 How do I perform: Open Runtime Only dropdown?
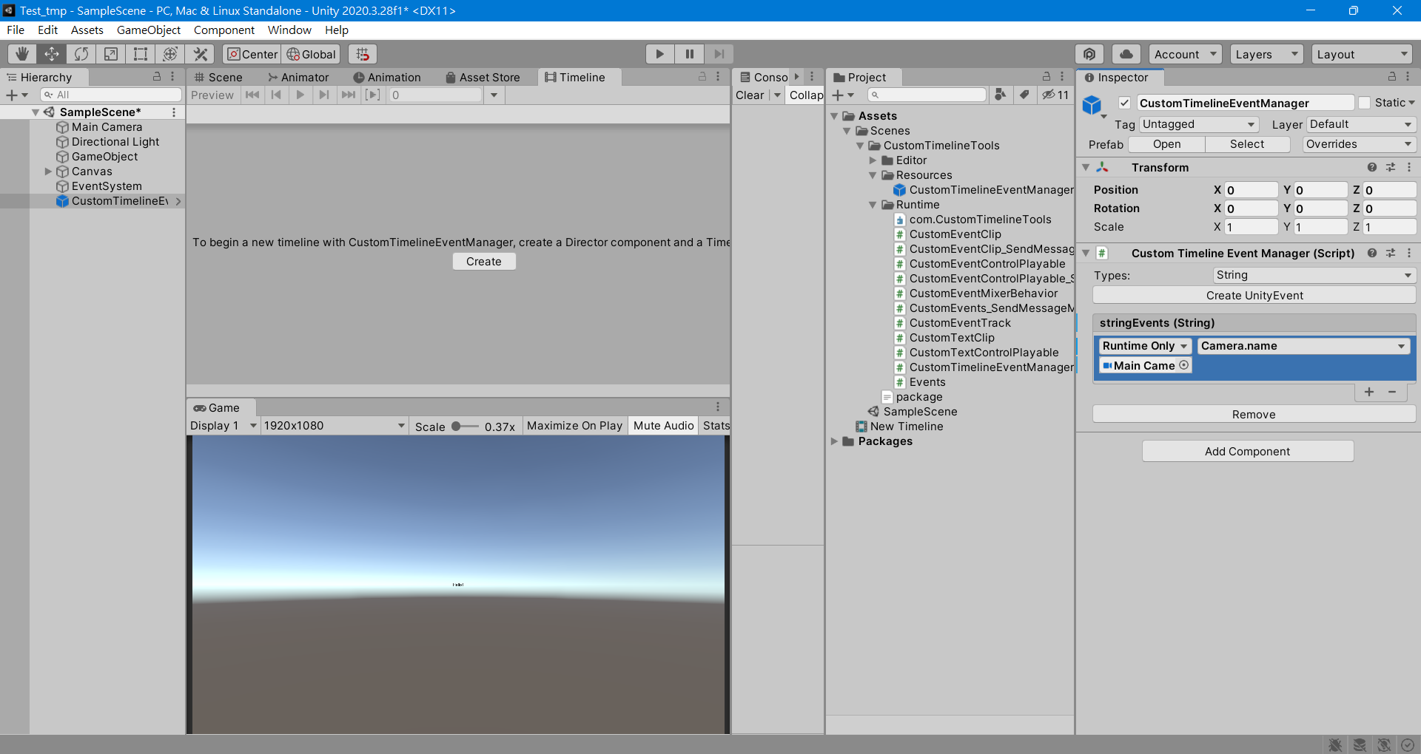point(1145,346)
